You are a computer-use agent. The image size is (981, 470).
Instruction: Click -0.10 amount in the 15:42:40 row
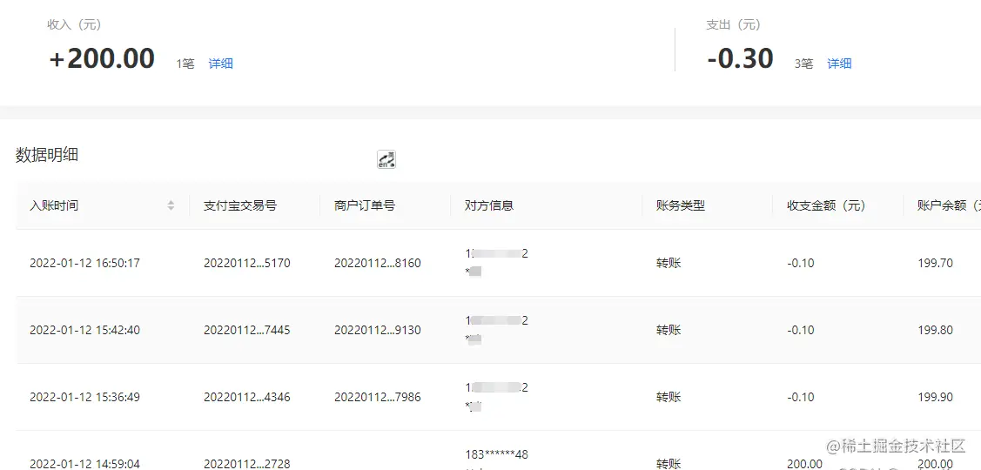point(801,330)
